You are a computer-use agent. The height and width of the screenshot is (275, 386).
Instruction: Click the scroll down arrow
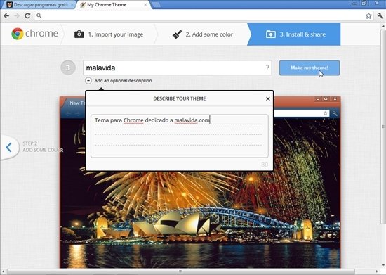383,265
